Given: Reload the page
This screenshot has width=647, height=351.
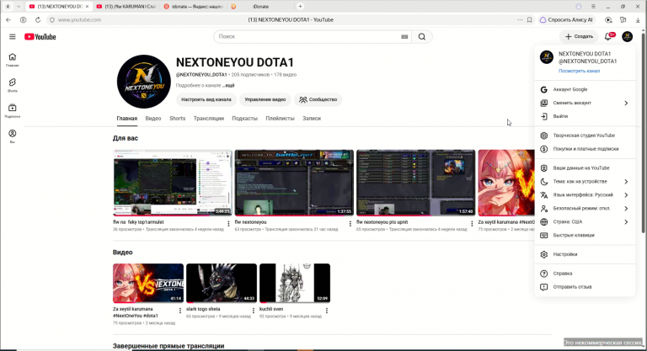Looking at the screenshot, I should click(38, 20).
